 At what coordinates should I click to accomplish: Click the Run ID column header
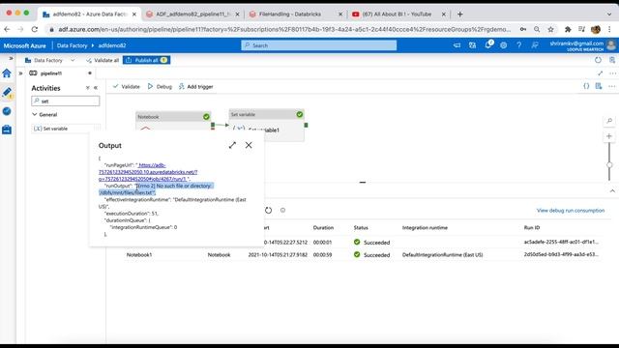pos(531,228)
